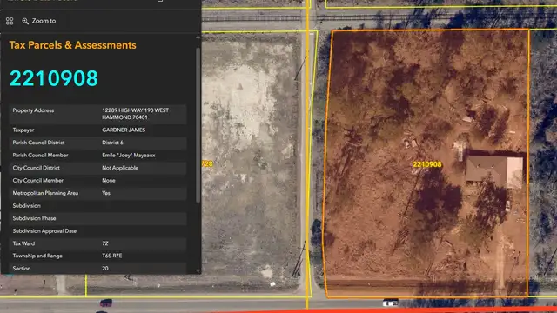Click the scroll up arrow of the panel
The image size is (557, 313).
(198, 37)
